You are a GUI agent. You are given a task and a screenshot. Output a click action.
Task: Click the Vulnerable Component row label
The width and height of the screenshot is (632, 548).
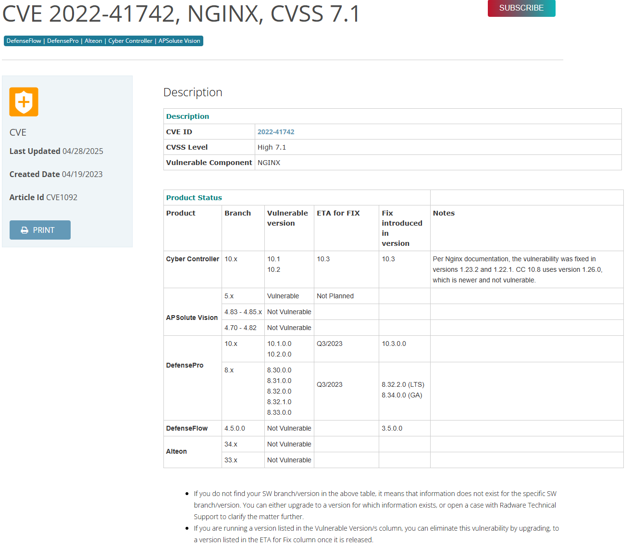click(209, 163)
